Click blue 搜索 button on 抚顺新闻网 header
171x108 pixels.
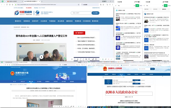click(x=95, y=13)
